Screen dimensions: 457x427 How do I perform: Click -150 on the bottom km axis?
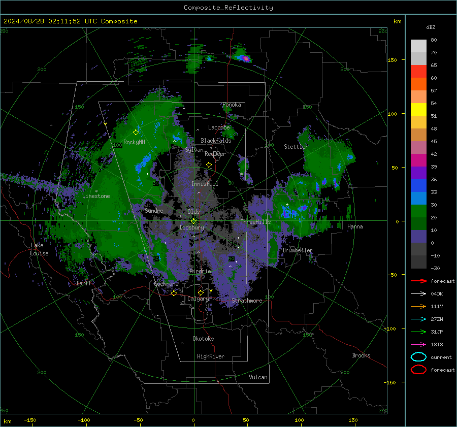click(x=30, y=420)
